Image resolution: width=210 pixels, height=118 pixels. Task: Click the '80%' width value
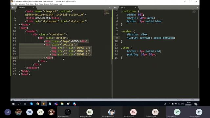tap(140, 14)
